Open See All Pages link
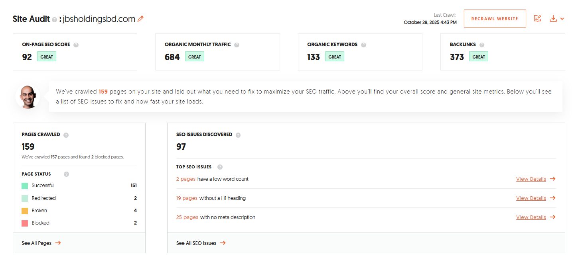 click(x=41, y=243)
